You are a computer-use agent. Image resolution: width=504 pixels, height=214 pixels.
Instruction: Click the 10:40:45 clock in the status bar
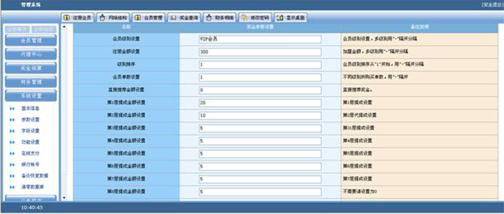pos(32,208)
